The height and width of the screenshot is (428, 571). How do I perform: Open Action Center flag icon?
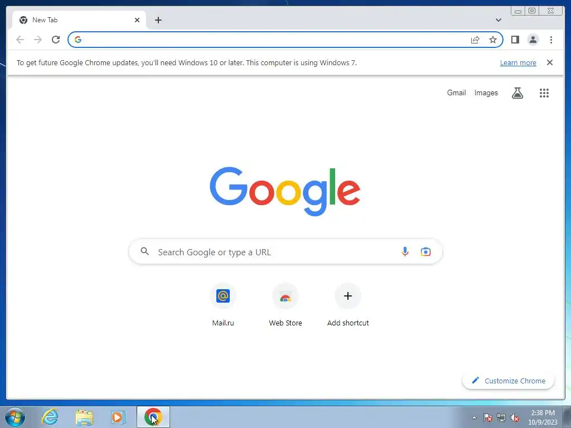[x=487, y=417]
